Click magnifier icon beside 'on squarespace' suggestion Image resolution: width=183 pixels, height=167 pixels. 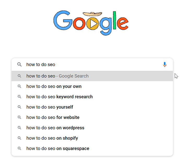click(x=19, y=148)
